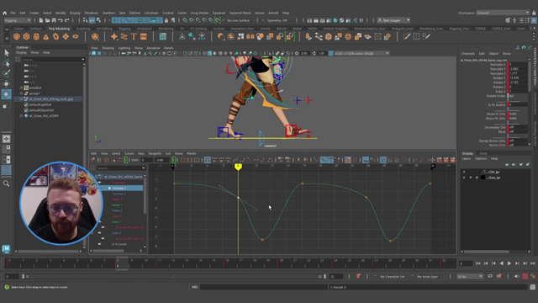
Task: Click the redo arrow icon
Action: click(67, 20)
